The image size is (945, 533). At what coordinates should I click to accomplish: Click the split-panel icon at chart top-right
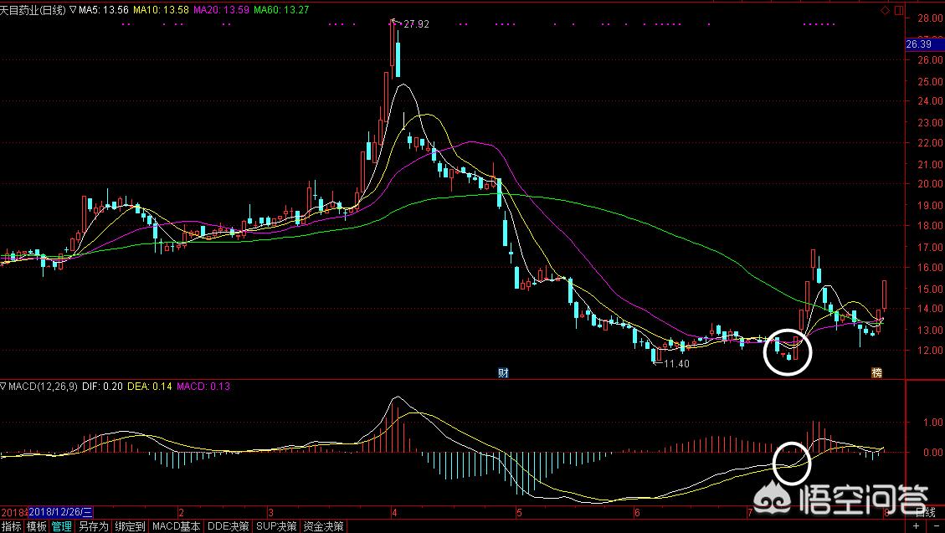pyautogui.click(x=899, y=10)
